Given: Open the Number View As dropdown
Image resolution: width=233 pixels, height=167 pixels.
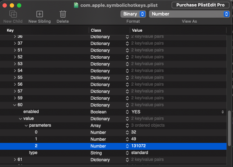Looking at the screenshot, I should tap(189, 14).
